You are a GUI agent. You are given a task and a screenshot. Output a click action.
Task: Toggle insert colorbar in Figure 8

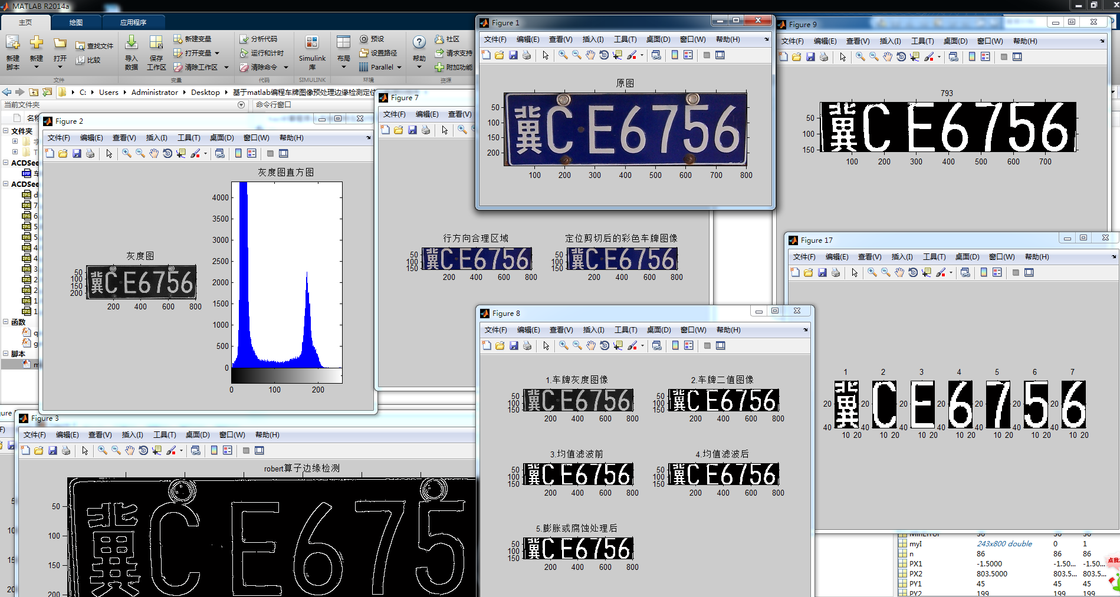[x=675, y=345]
